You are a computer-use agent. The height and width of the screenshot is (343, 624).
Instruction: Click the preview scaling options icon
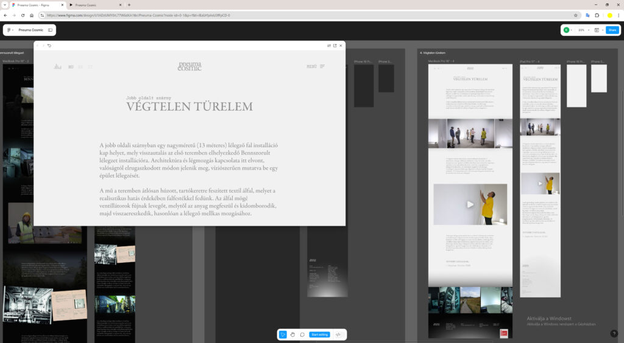pyautogui.click(x=328, y=46)
